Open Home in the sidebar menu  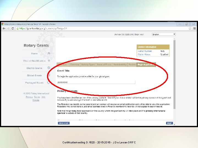pyautogui.click(x=34, y=53)
